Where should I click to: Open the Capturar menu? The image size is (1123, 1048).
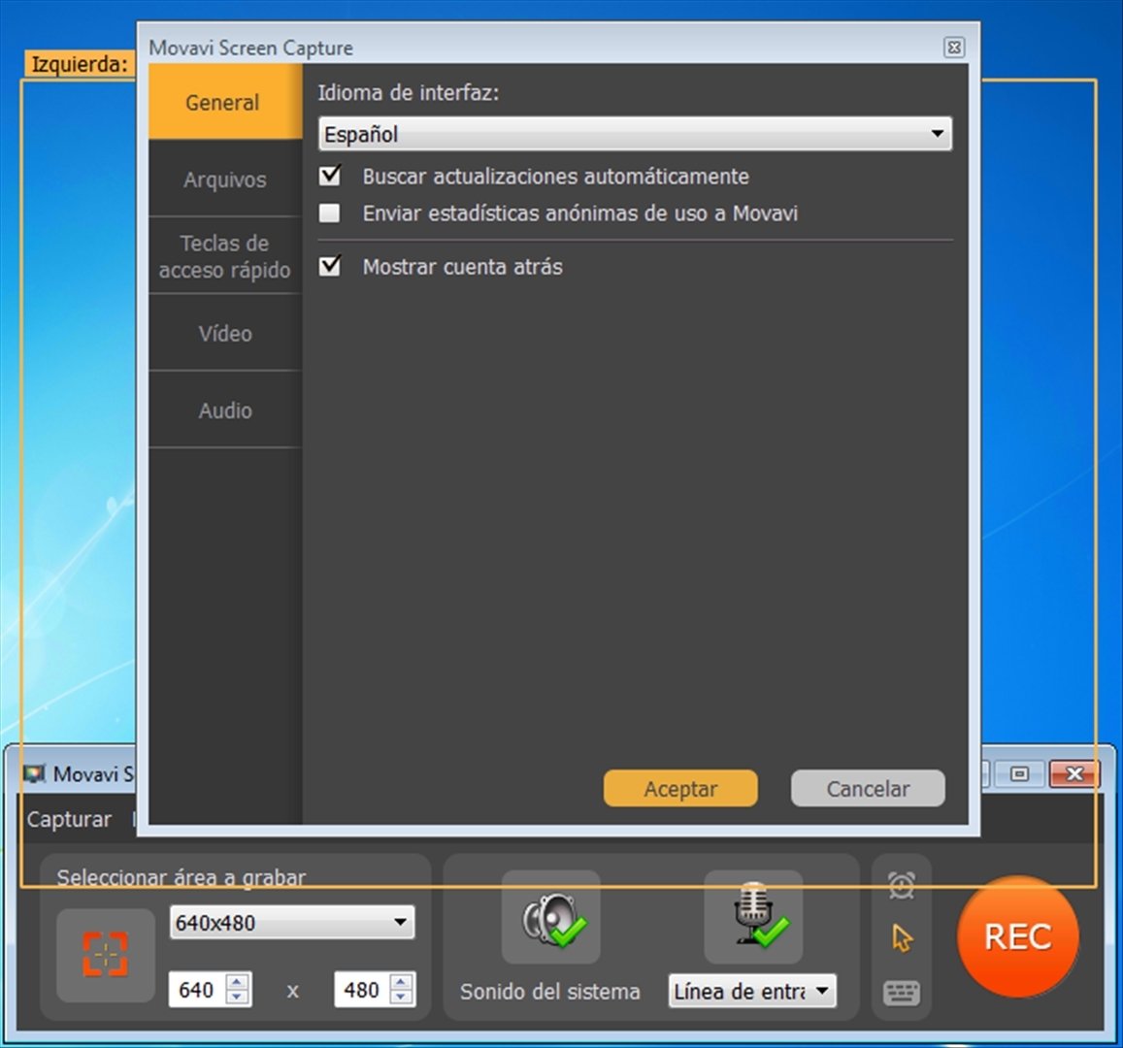pos(69,819)
